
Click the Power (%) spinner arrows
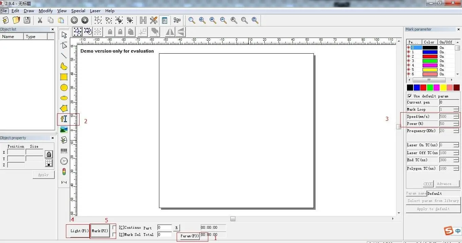point(456,124)
